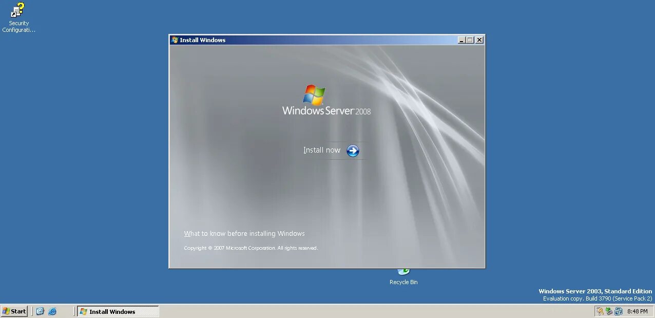
Task: Click the Show Desktop quick launch icon
Action: [x=40, y=311]
